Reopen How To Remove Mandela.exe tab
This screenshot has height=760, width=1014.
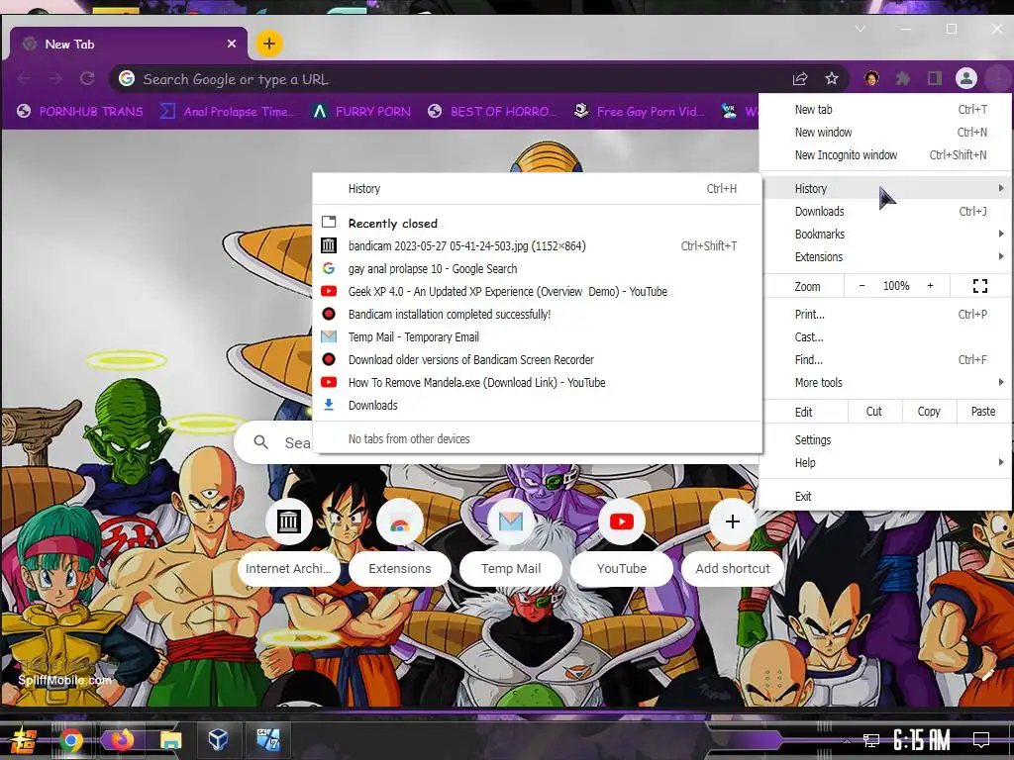pos(538,383)
